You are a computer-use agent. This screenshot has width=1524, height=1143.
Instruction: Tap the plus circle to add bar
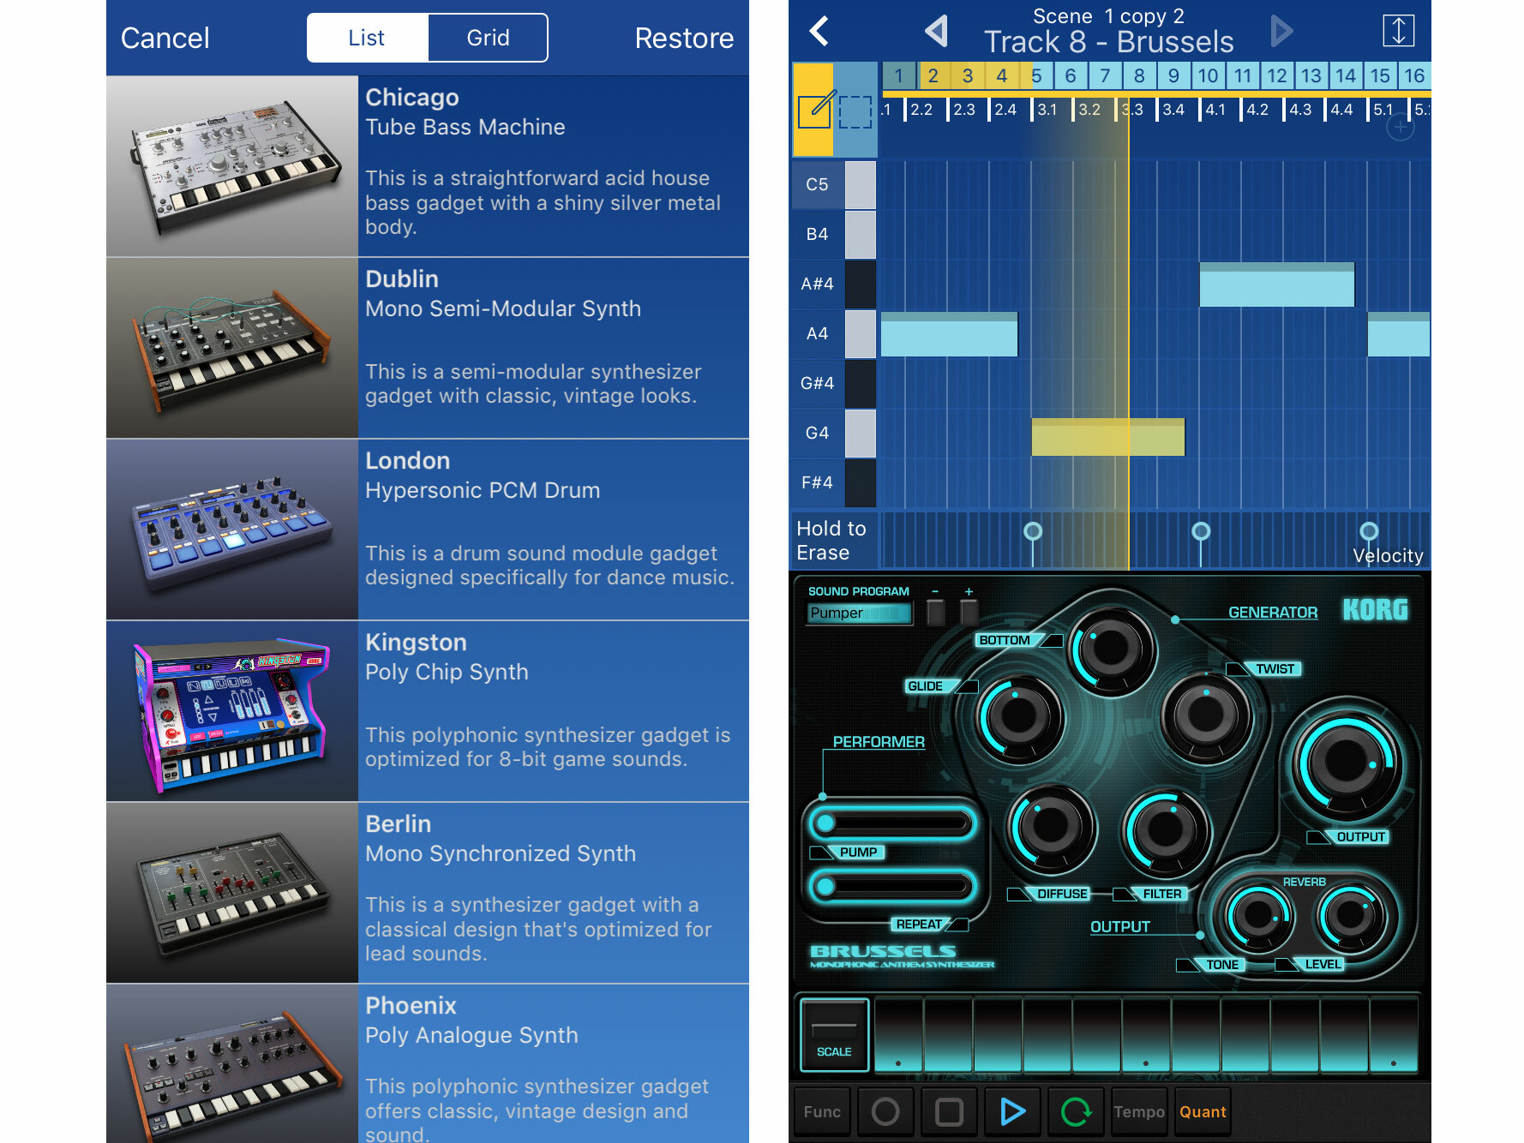click(1401, 128)
